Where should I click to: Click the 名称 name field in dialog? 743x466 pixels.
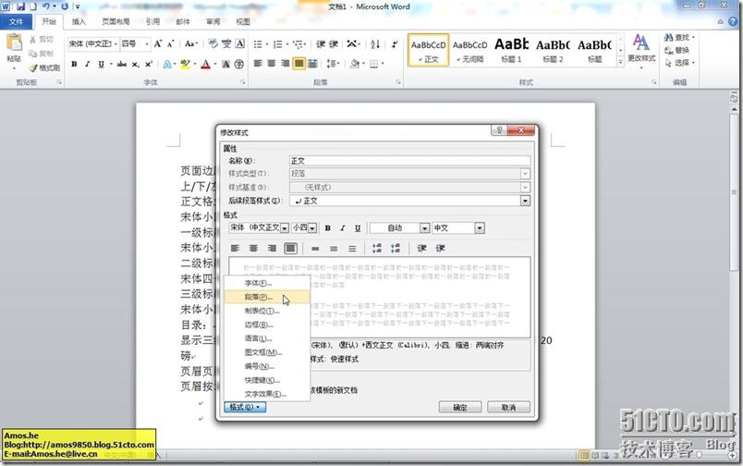(410, 161)
